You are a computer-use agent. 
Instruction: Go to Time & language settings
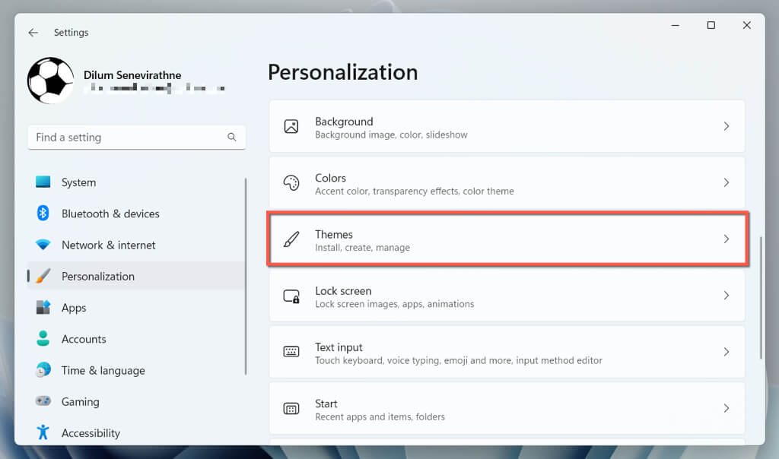click(103, 370)
